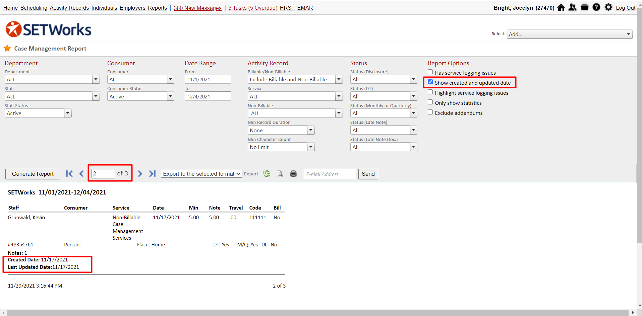Click the SETWorks logo

tap(49, 29)
